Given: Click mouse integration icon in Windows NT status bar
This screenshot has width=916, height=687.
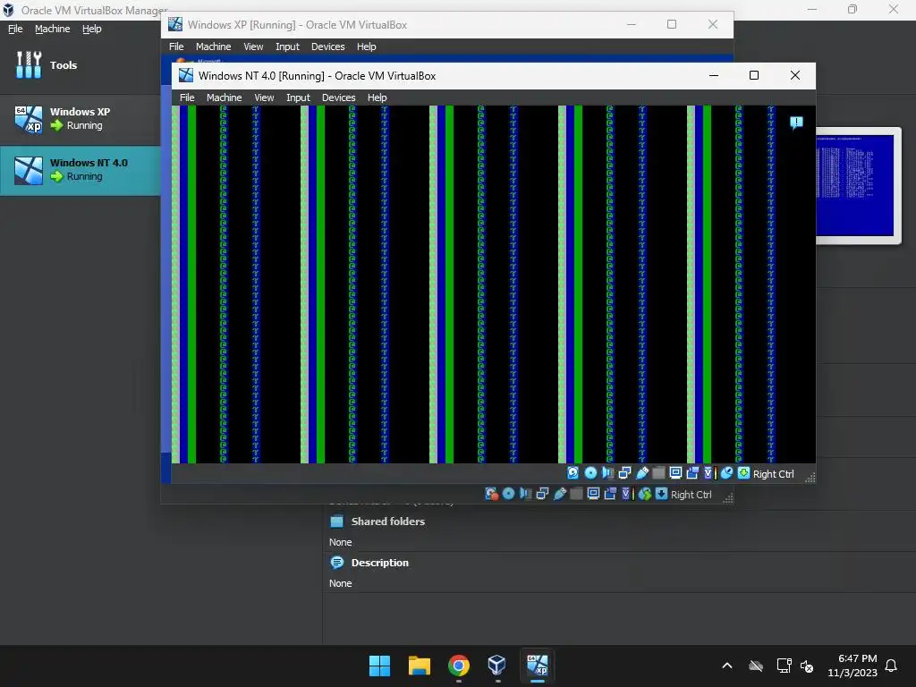Looking at the screenshot, I should (x=726, y=473).
